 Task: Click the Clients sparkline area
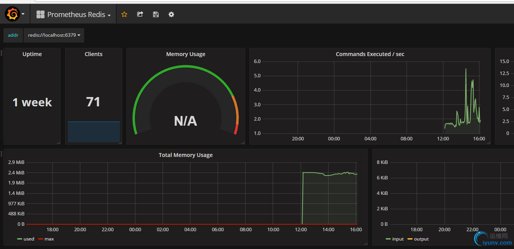point(94,132)
